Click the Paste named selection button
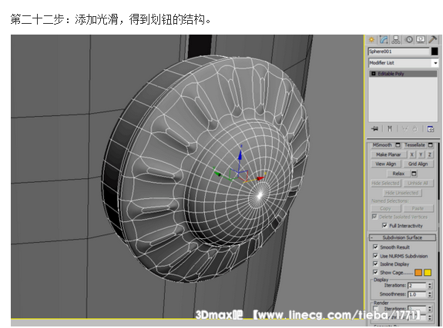This screenshot has height=328, width=443. pos(418,208)
